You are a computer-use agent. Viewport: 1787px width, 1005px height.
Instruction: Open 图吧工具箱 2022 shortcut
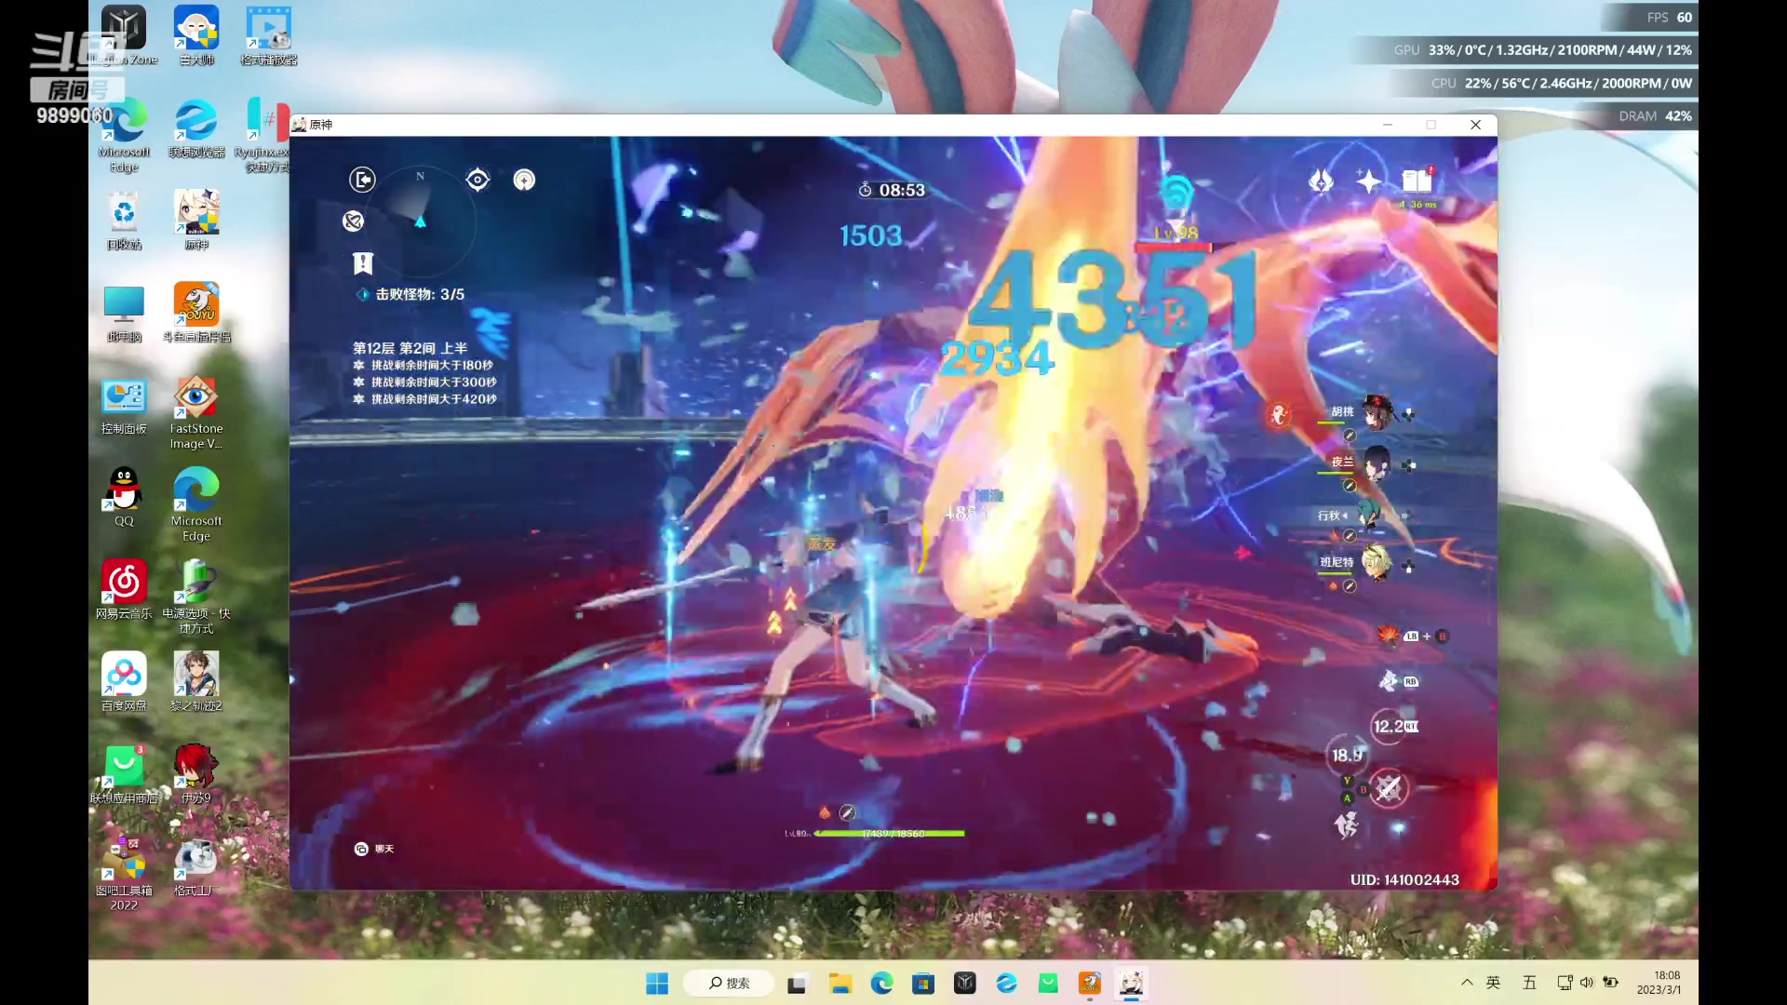pos(124,873)
